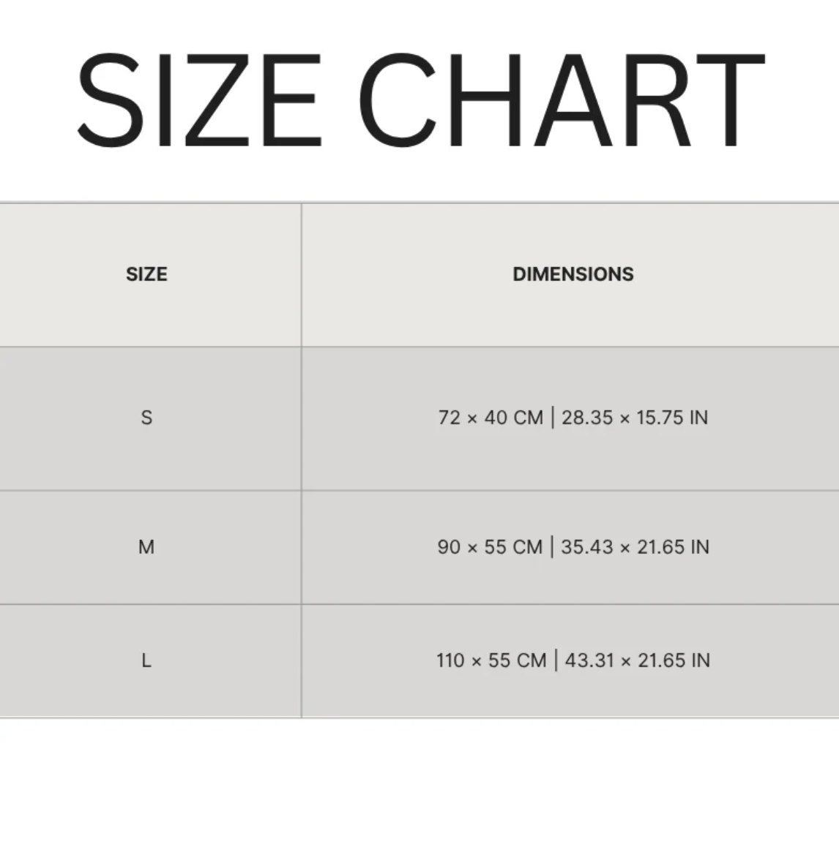
Task: Click the pipe separator in the M row
Action: (552, 547)
